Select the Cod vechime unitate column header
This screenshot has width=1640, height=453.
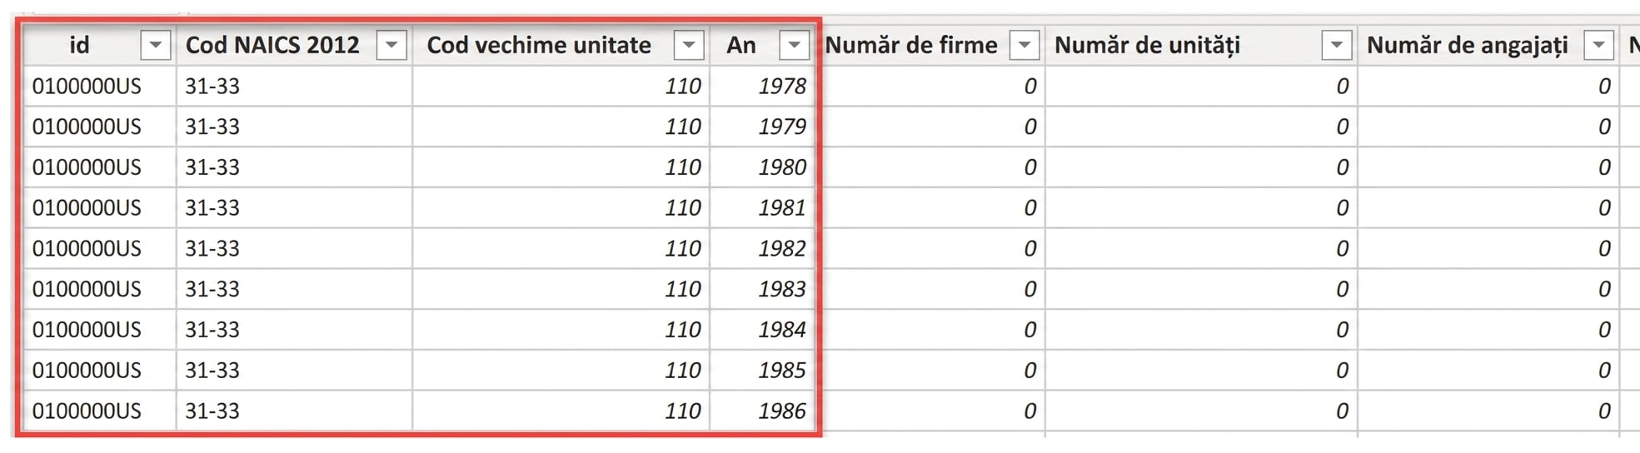click(539, 45)
